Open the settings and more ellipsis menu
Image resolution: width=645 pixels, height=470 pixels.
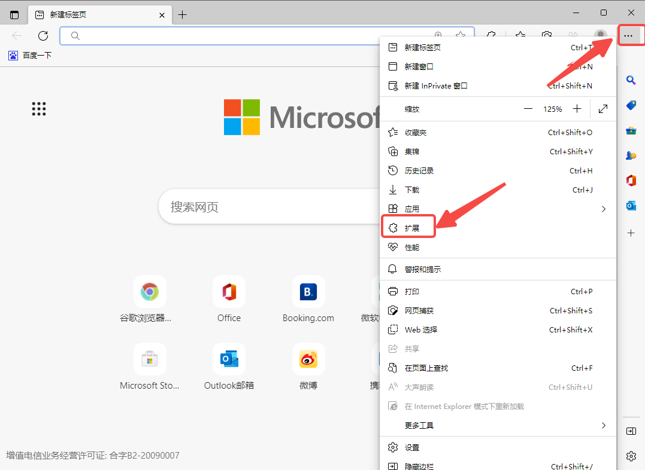coord(628,36)
